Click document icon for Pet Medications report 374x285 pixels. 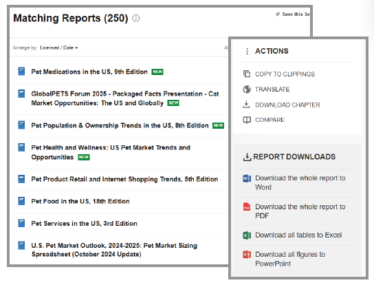21,71
